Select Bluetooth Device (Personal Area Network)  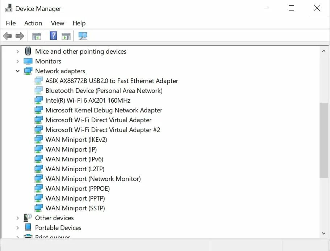(x=104, y=91)
